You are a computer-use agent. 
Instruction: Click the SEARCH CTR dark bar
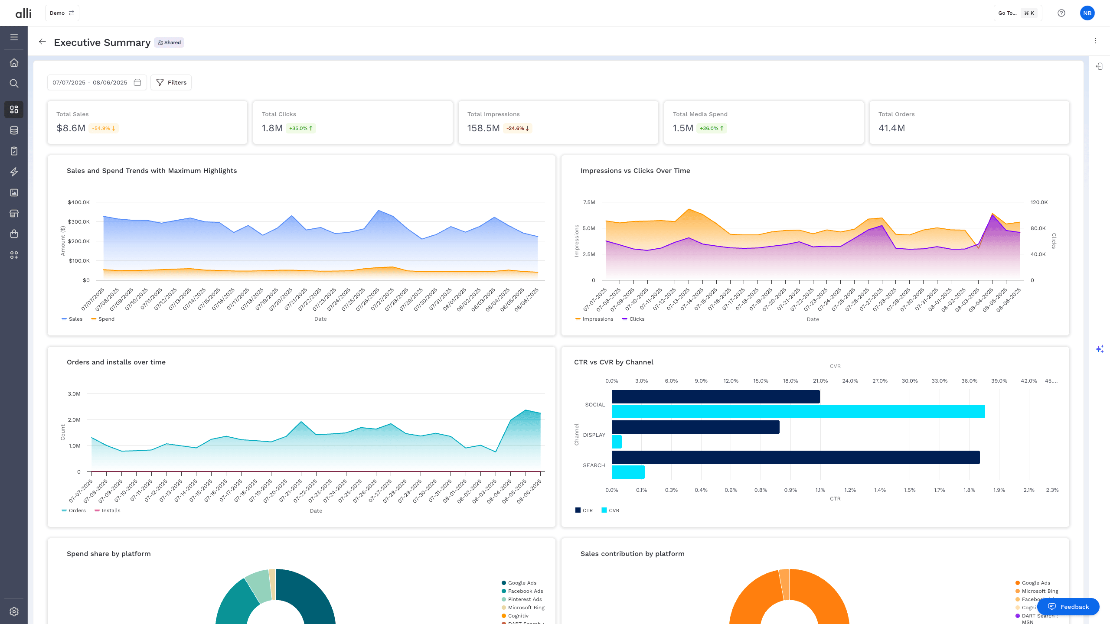click(796, 457)
